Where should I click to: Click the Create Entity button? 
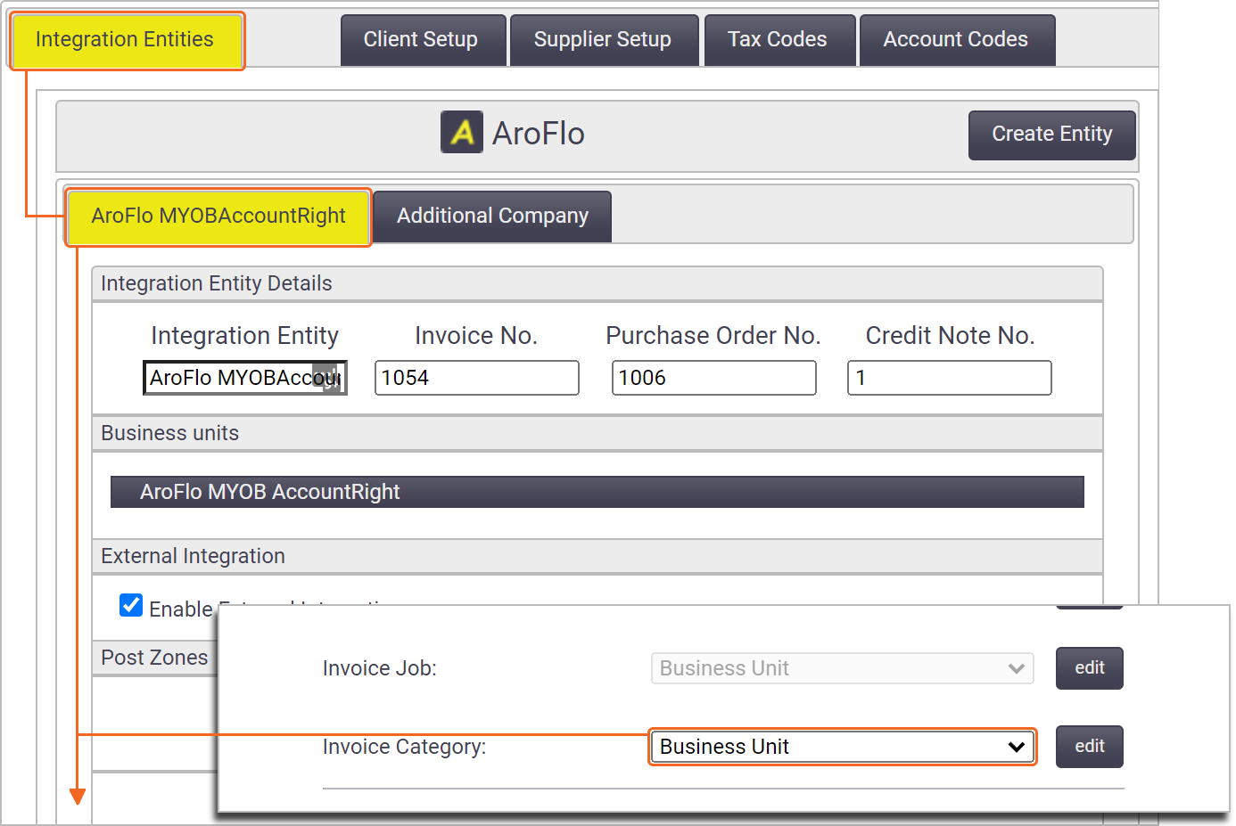(1052, 135)
